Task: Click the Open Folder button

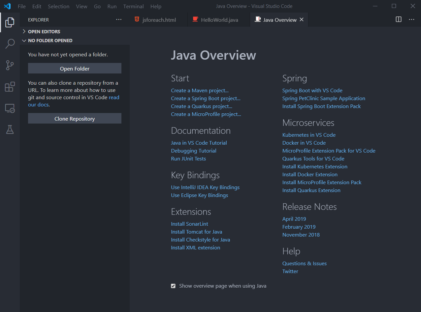Action: click(75, 69)
